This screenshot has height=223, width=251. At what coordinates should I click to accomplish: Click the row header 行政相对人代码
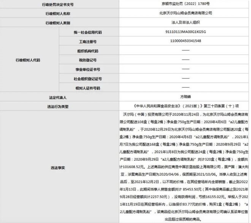(x=28, y=60)
